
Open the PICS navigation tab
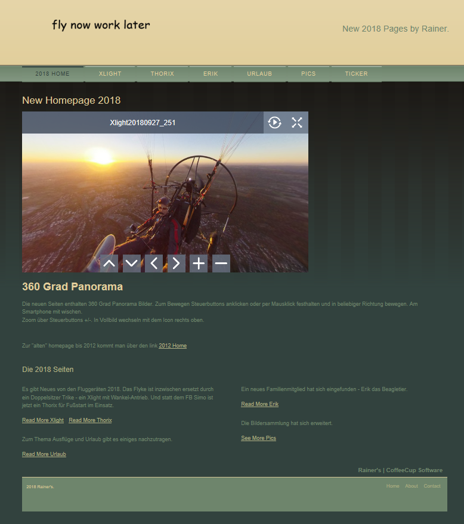click(x=308, y=74)
